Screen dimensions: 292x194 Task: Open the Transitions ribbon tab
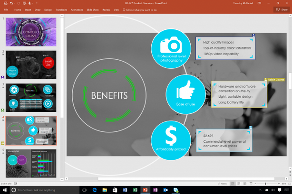pos(61,9)
